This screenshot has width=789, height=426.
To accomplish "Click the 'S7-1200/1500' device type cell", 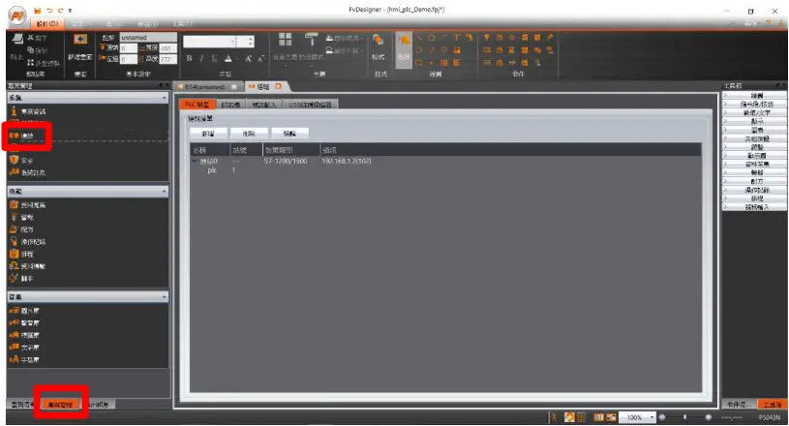I will click(286, 161).
